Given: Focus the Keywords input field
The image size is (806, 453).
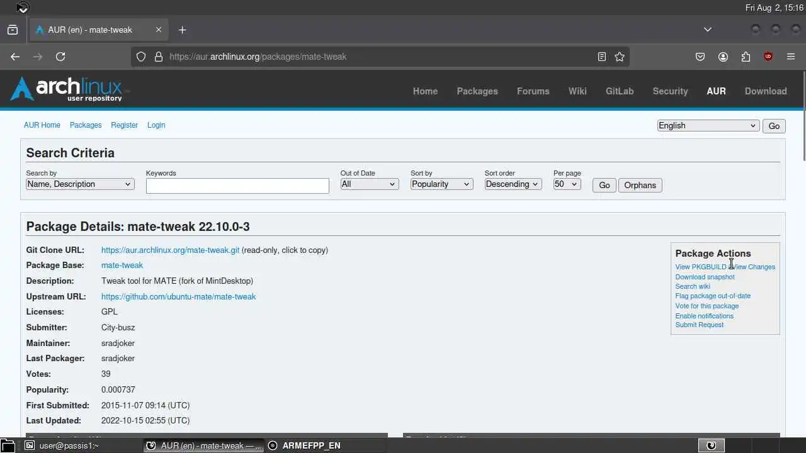Looking at the screenshot, I should pos(237,186).
